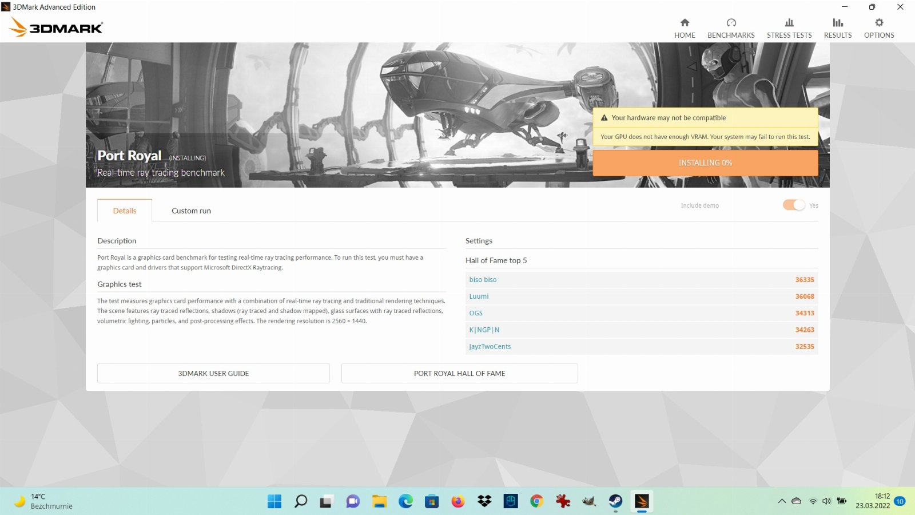Open the BENCHMARKS section
Image resolution: width=915 pixels, height=515 pixels.
(731, 28)
